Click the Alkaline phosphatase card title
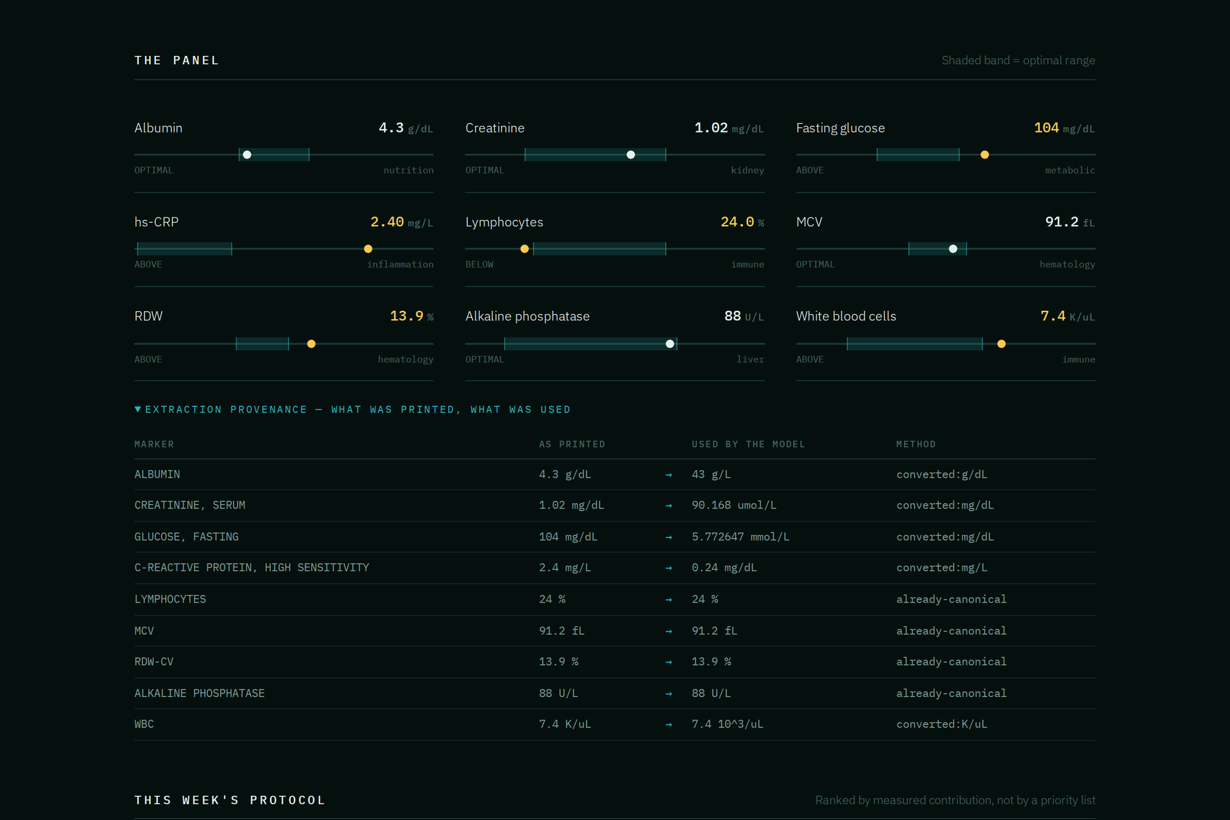This screenshot has height=820, width=1230. (x=528, y=316)
